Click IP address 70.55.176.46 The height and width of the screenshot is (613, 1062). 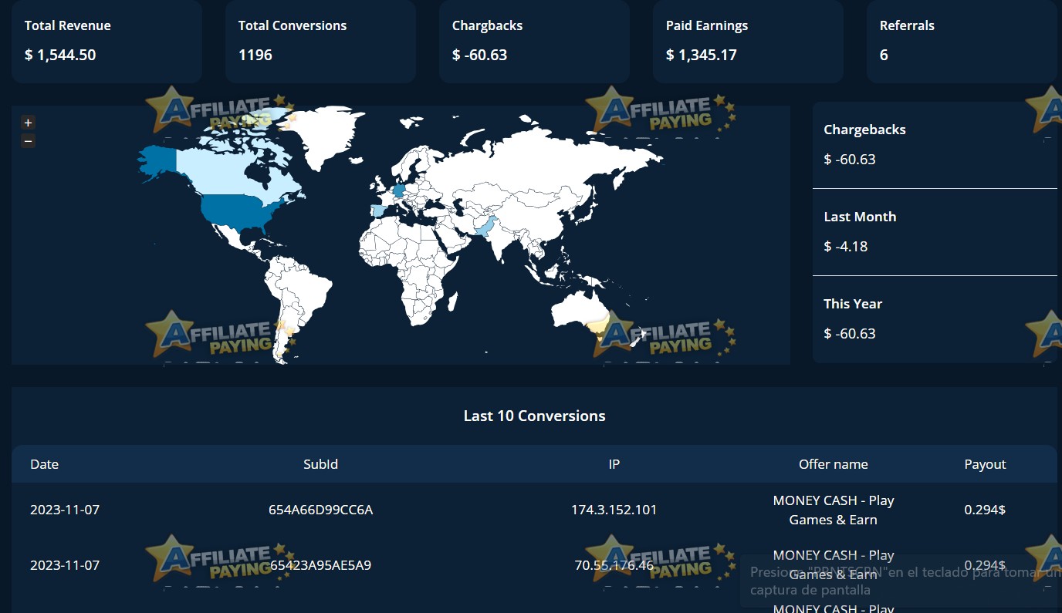tap(614, 565)
